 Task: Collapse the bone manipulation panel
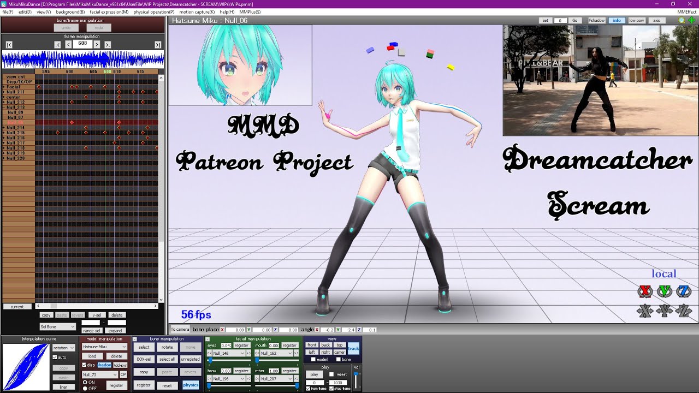point(135,339)
